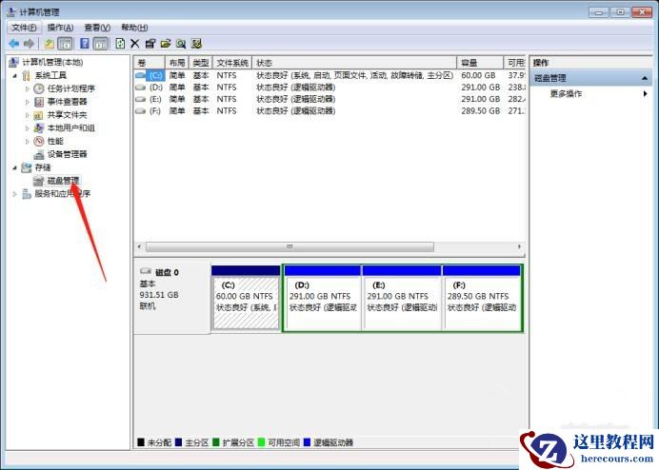Viewport: 659px width, 470px height.
Task: Toggle the Show/Hide Console Tree toolbar button
Action: pos(65,43)
